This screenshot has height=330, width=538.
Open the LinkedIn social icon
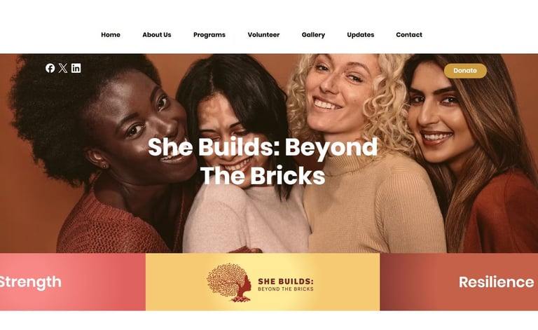pos(76,68)
